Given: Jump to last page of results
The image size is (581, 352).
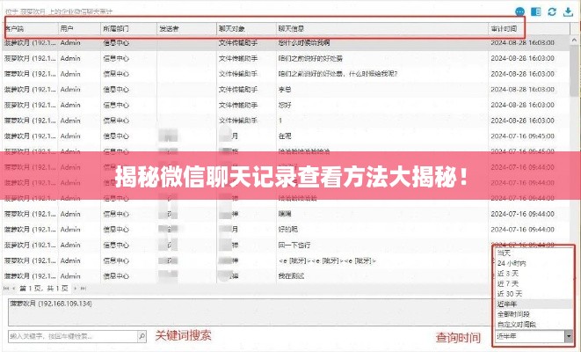Looking at the screenshot, I should click(84, 289).
